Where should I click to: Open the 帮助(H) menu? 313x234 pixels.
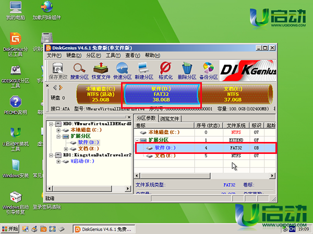coord(152,55)
